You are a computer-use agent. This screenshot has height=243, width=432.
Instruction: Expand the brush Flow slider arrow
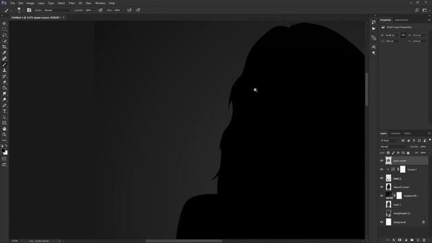point(123,10)
